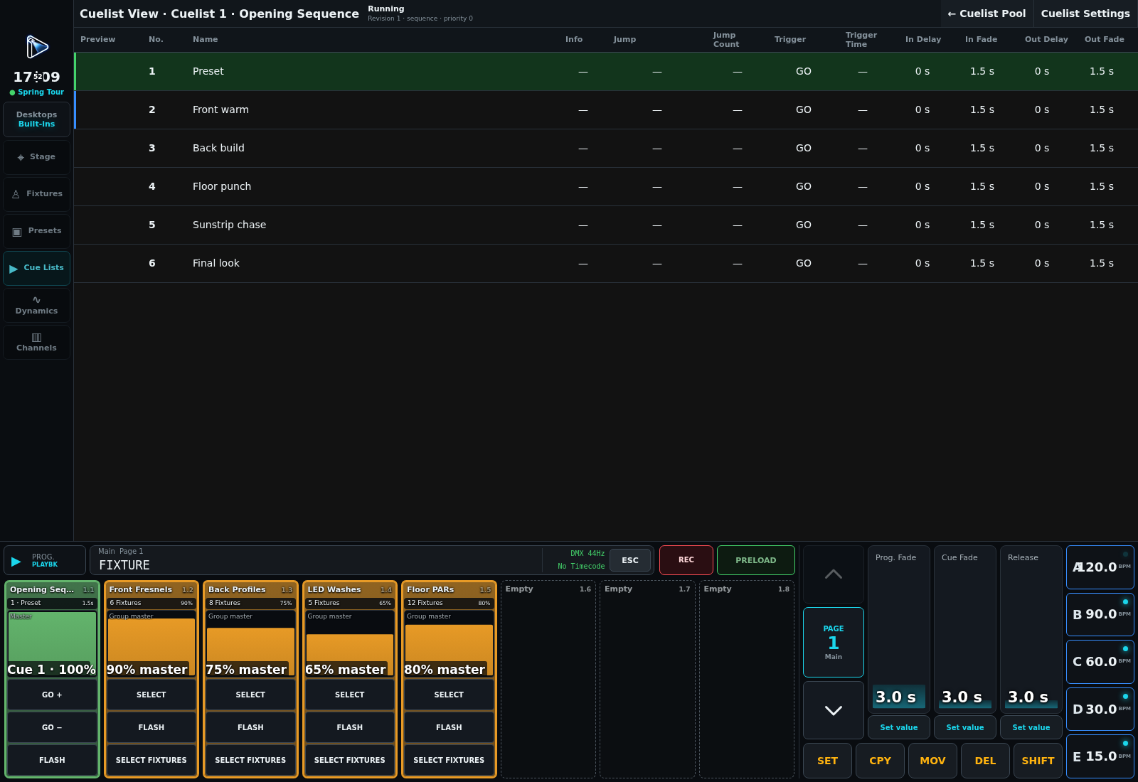Open the Presets panel in sidebar
This screenshot has height=782, width=1138.
pos(36,231)
